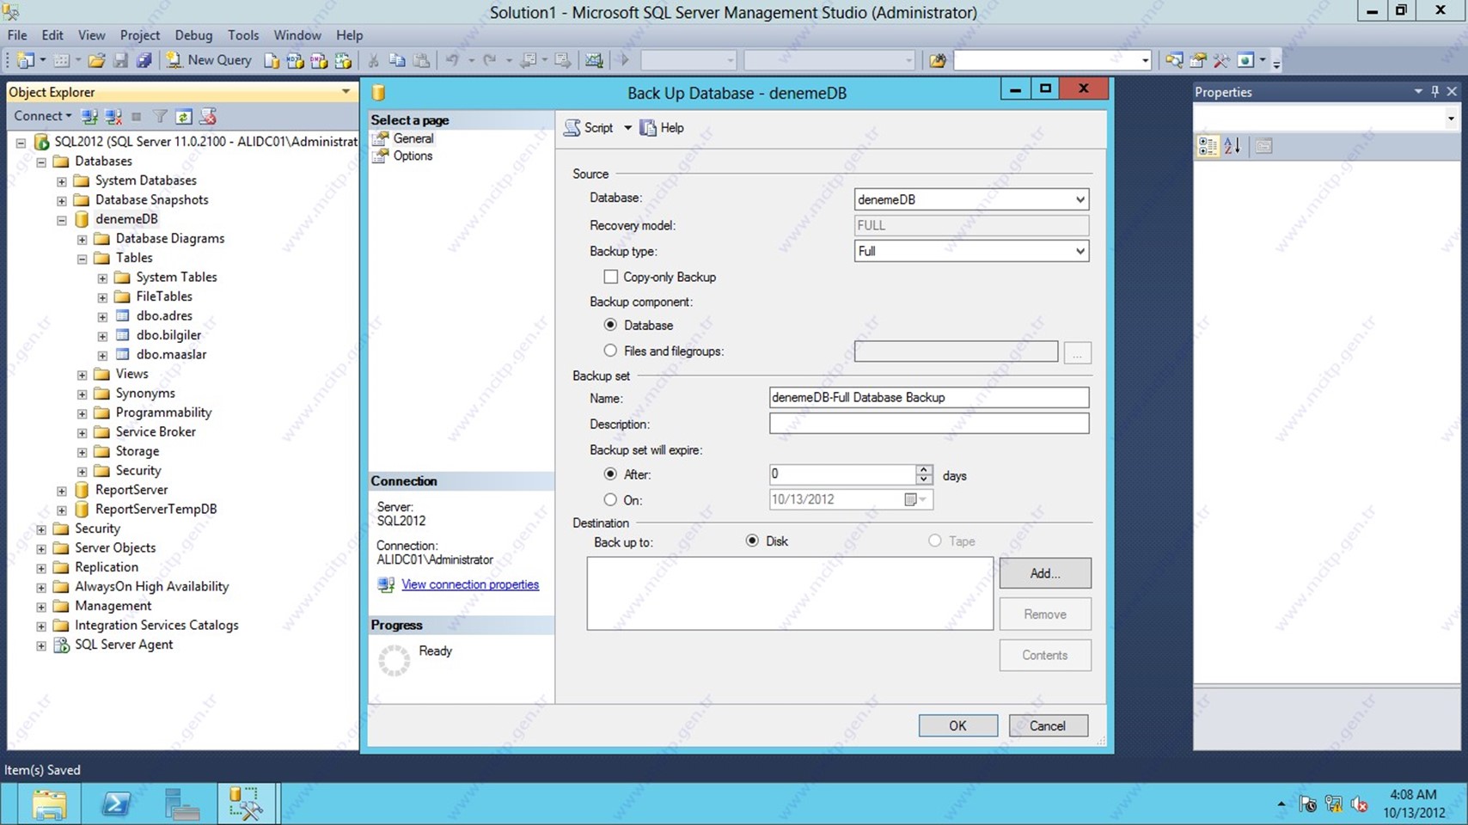
Task: Click the Analysis Services XMLA Query icon
Action: pos(343,60)
